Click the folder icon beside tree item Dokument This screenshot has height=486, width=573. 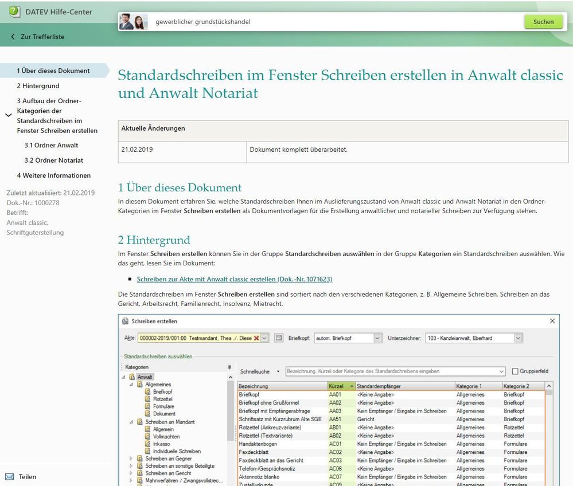point(147,414)
